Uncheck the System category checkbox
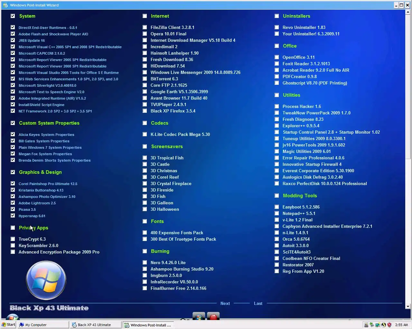This screenshot has width=412, height=329. tap(13, 16)
